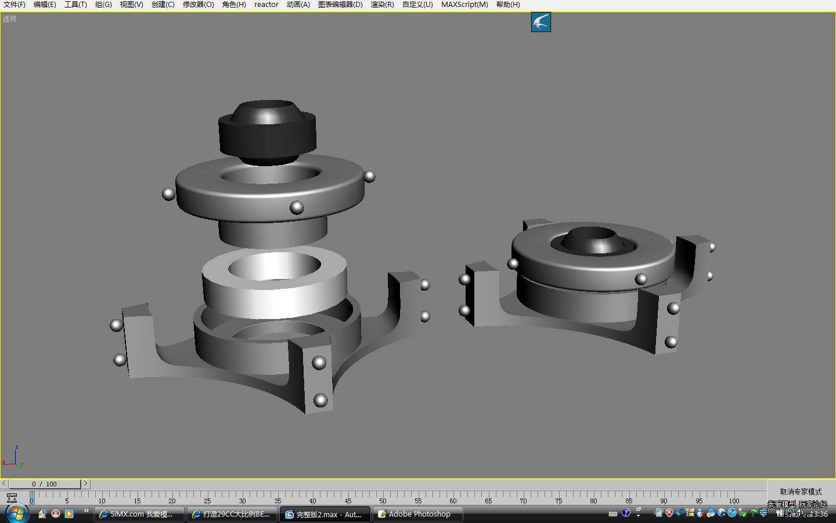Switch to 5iMX.com browser taskbar window
This screenshot has height=523, width=836.
pos(139,514)
